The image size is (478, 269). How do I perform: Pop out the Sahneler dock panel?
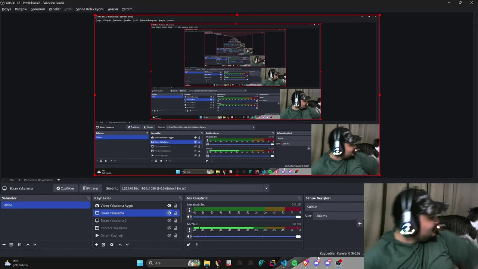click(88, 198)
